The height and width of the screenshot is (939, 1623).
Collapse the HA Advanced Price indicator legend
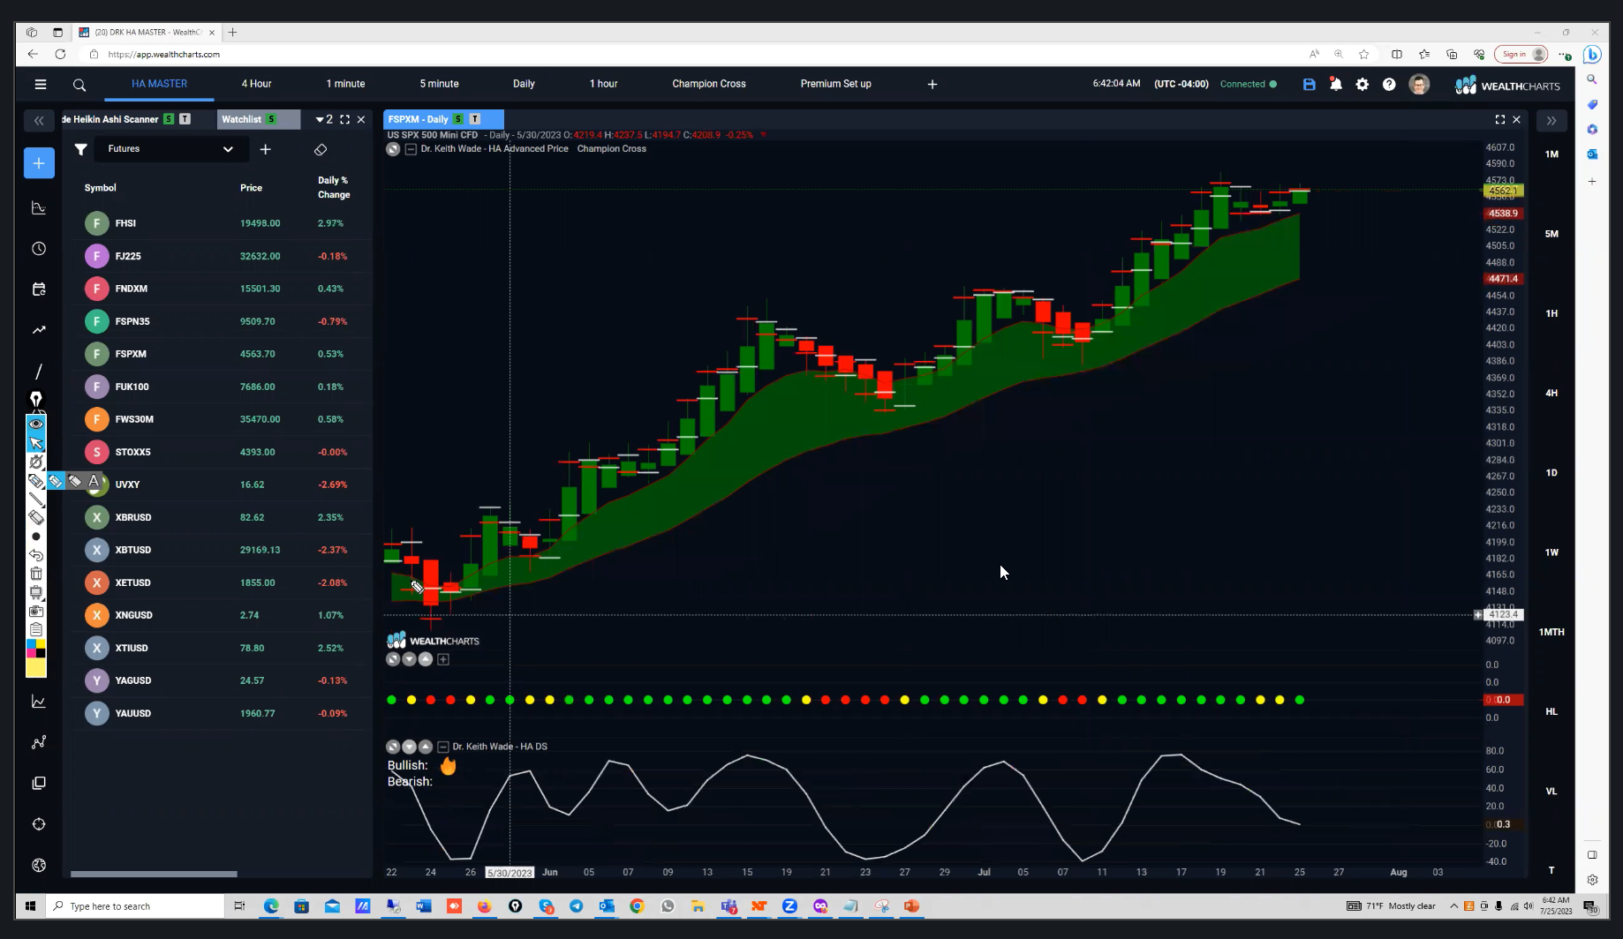411,149
